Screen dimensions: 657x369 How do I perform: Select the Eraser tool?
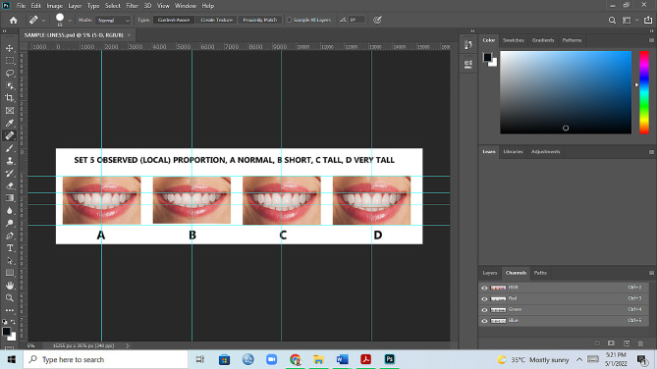9,185
